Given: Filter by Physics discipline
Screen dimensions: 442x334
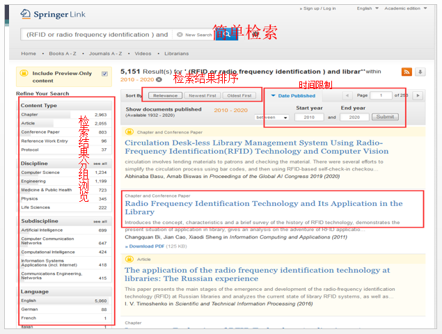Looking at the screenshot, I should [64, 199].
